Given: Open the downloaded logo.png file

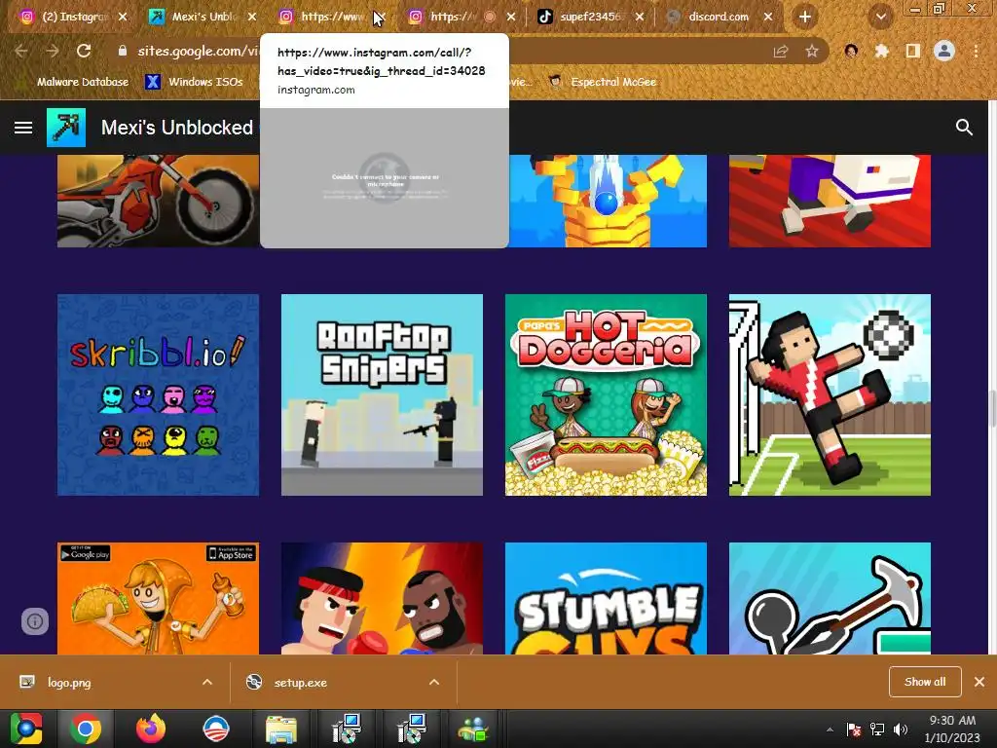Looking at the screenshot, I should point(69,683).
